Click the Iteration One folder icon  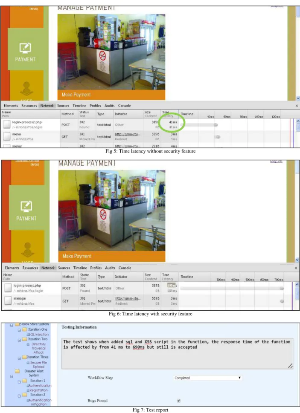[24, 329]
